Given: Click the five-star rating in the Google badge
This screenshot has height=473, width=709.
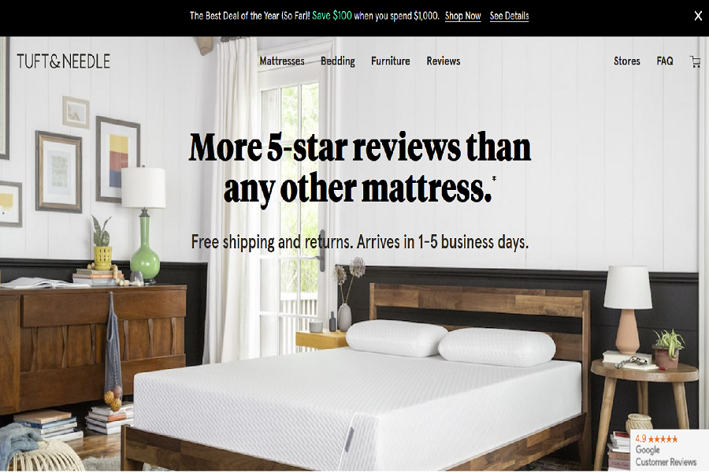Looking at the screenshot, I should (663, 438).
